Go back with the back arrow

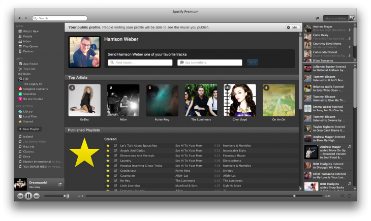pos(19,18)
